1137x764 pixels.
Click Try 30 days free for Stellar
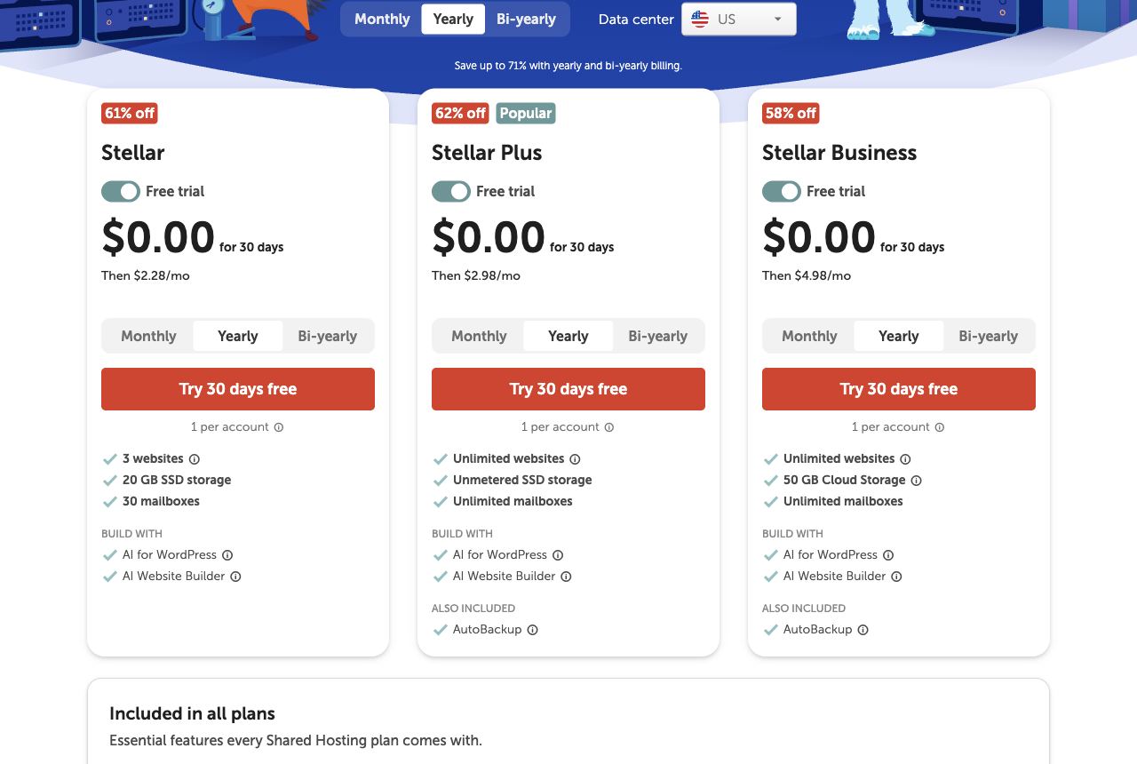(238, 389)
